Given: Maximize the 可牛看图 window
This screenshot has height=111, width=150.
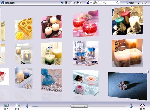Looking at the screenshot, I should coord(142,3).
